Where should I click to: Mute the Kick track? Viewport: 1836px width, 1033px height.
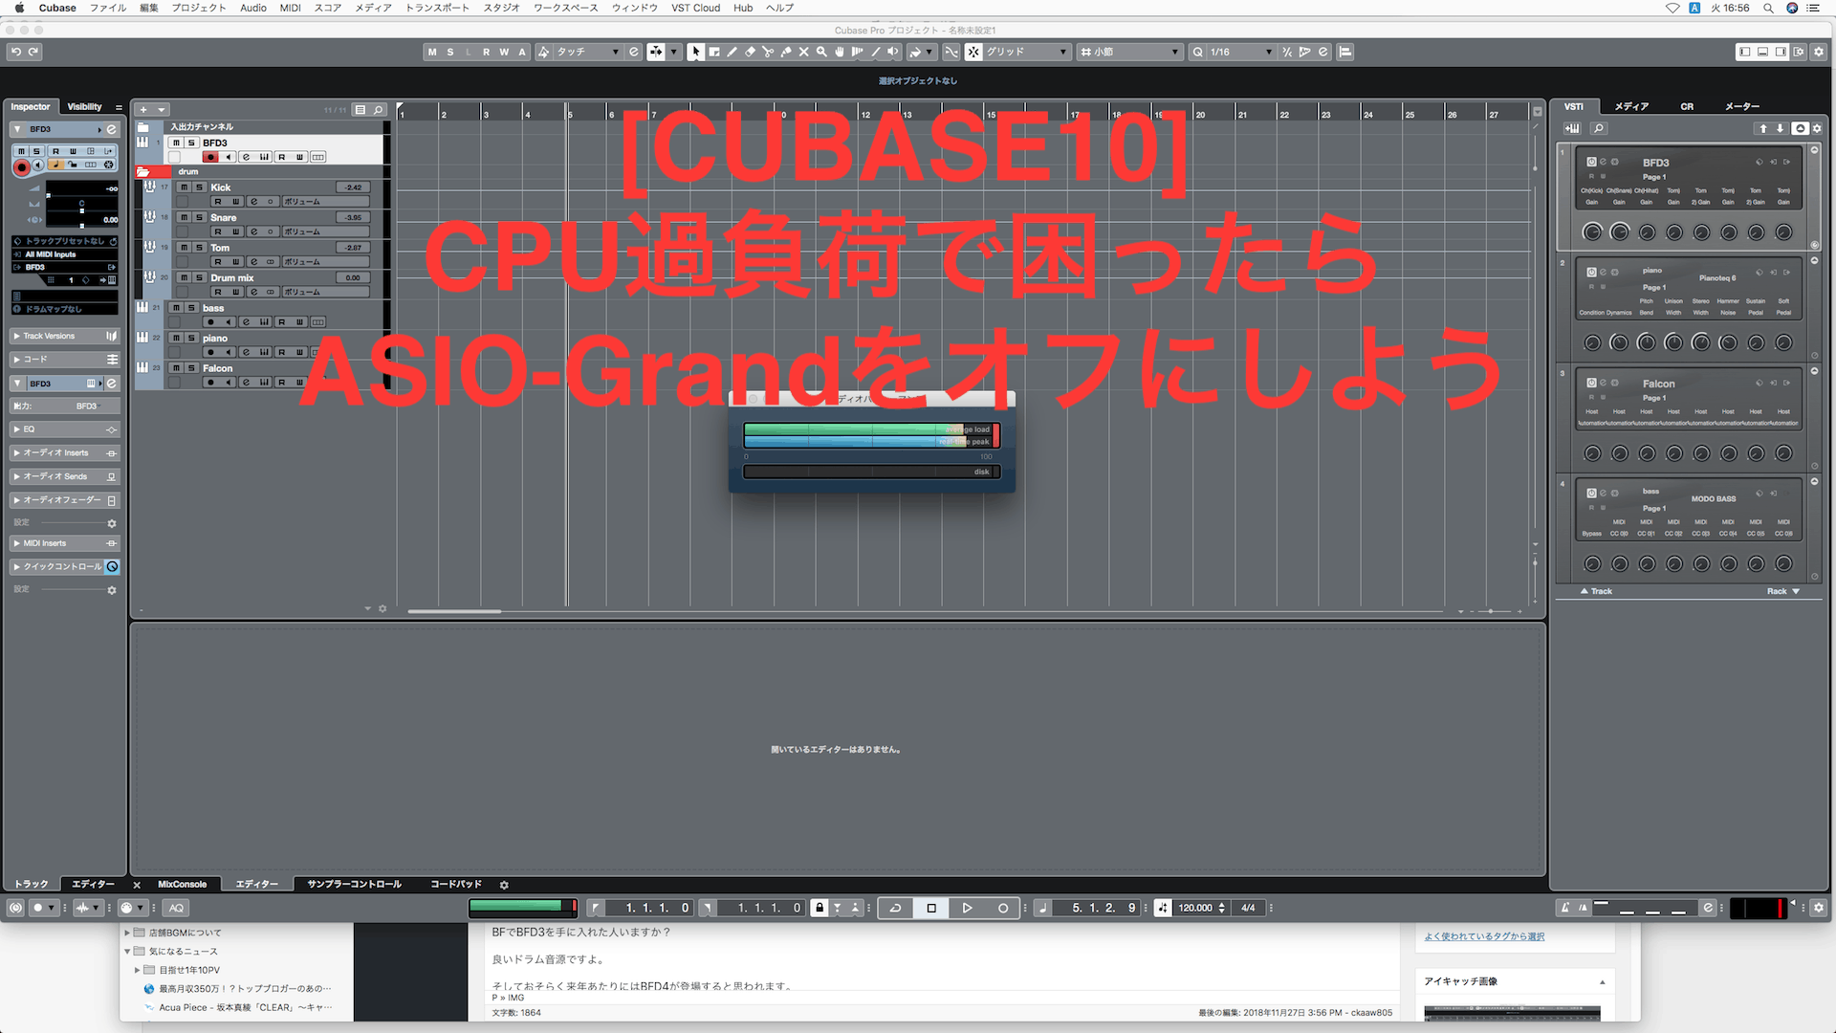point(184,187)
